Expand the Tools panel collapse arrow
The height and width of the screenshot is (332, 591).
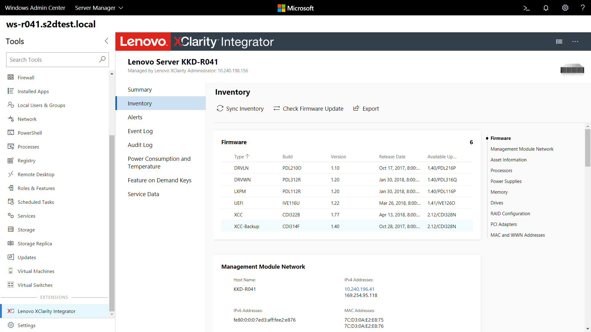pos(106,41)
